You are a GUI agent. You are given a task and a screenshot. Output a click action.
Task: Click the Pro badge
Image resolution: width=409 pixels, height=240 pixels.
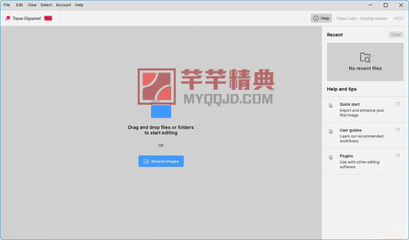click(x=48, y=19)
